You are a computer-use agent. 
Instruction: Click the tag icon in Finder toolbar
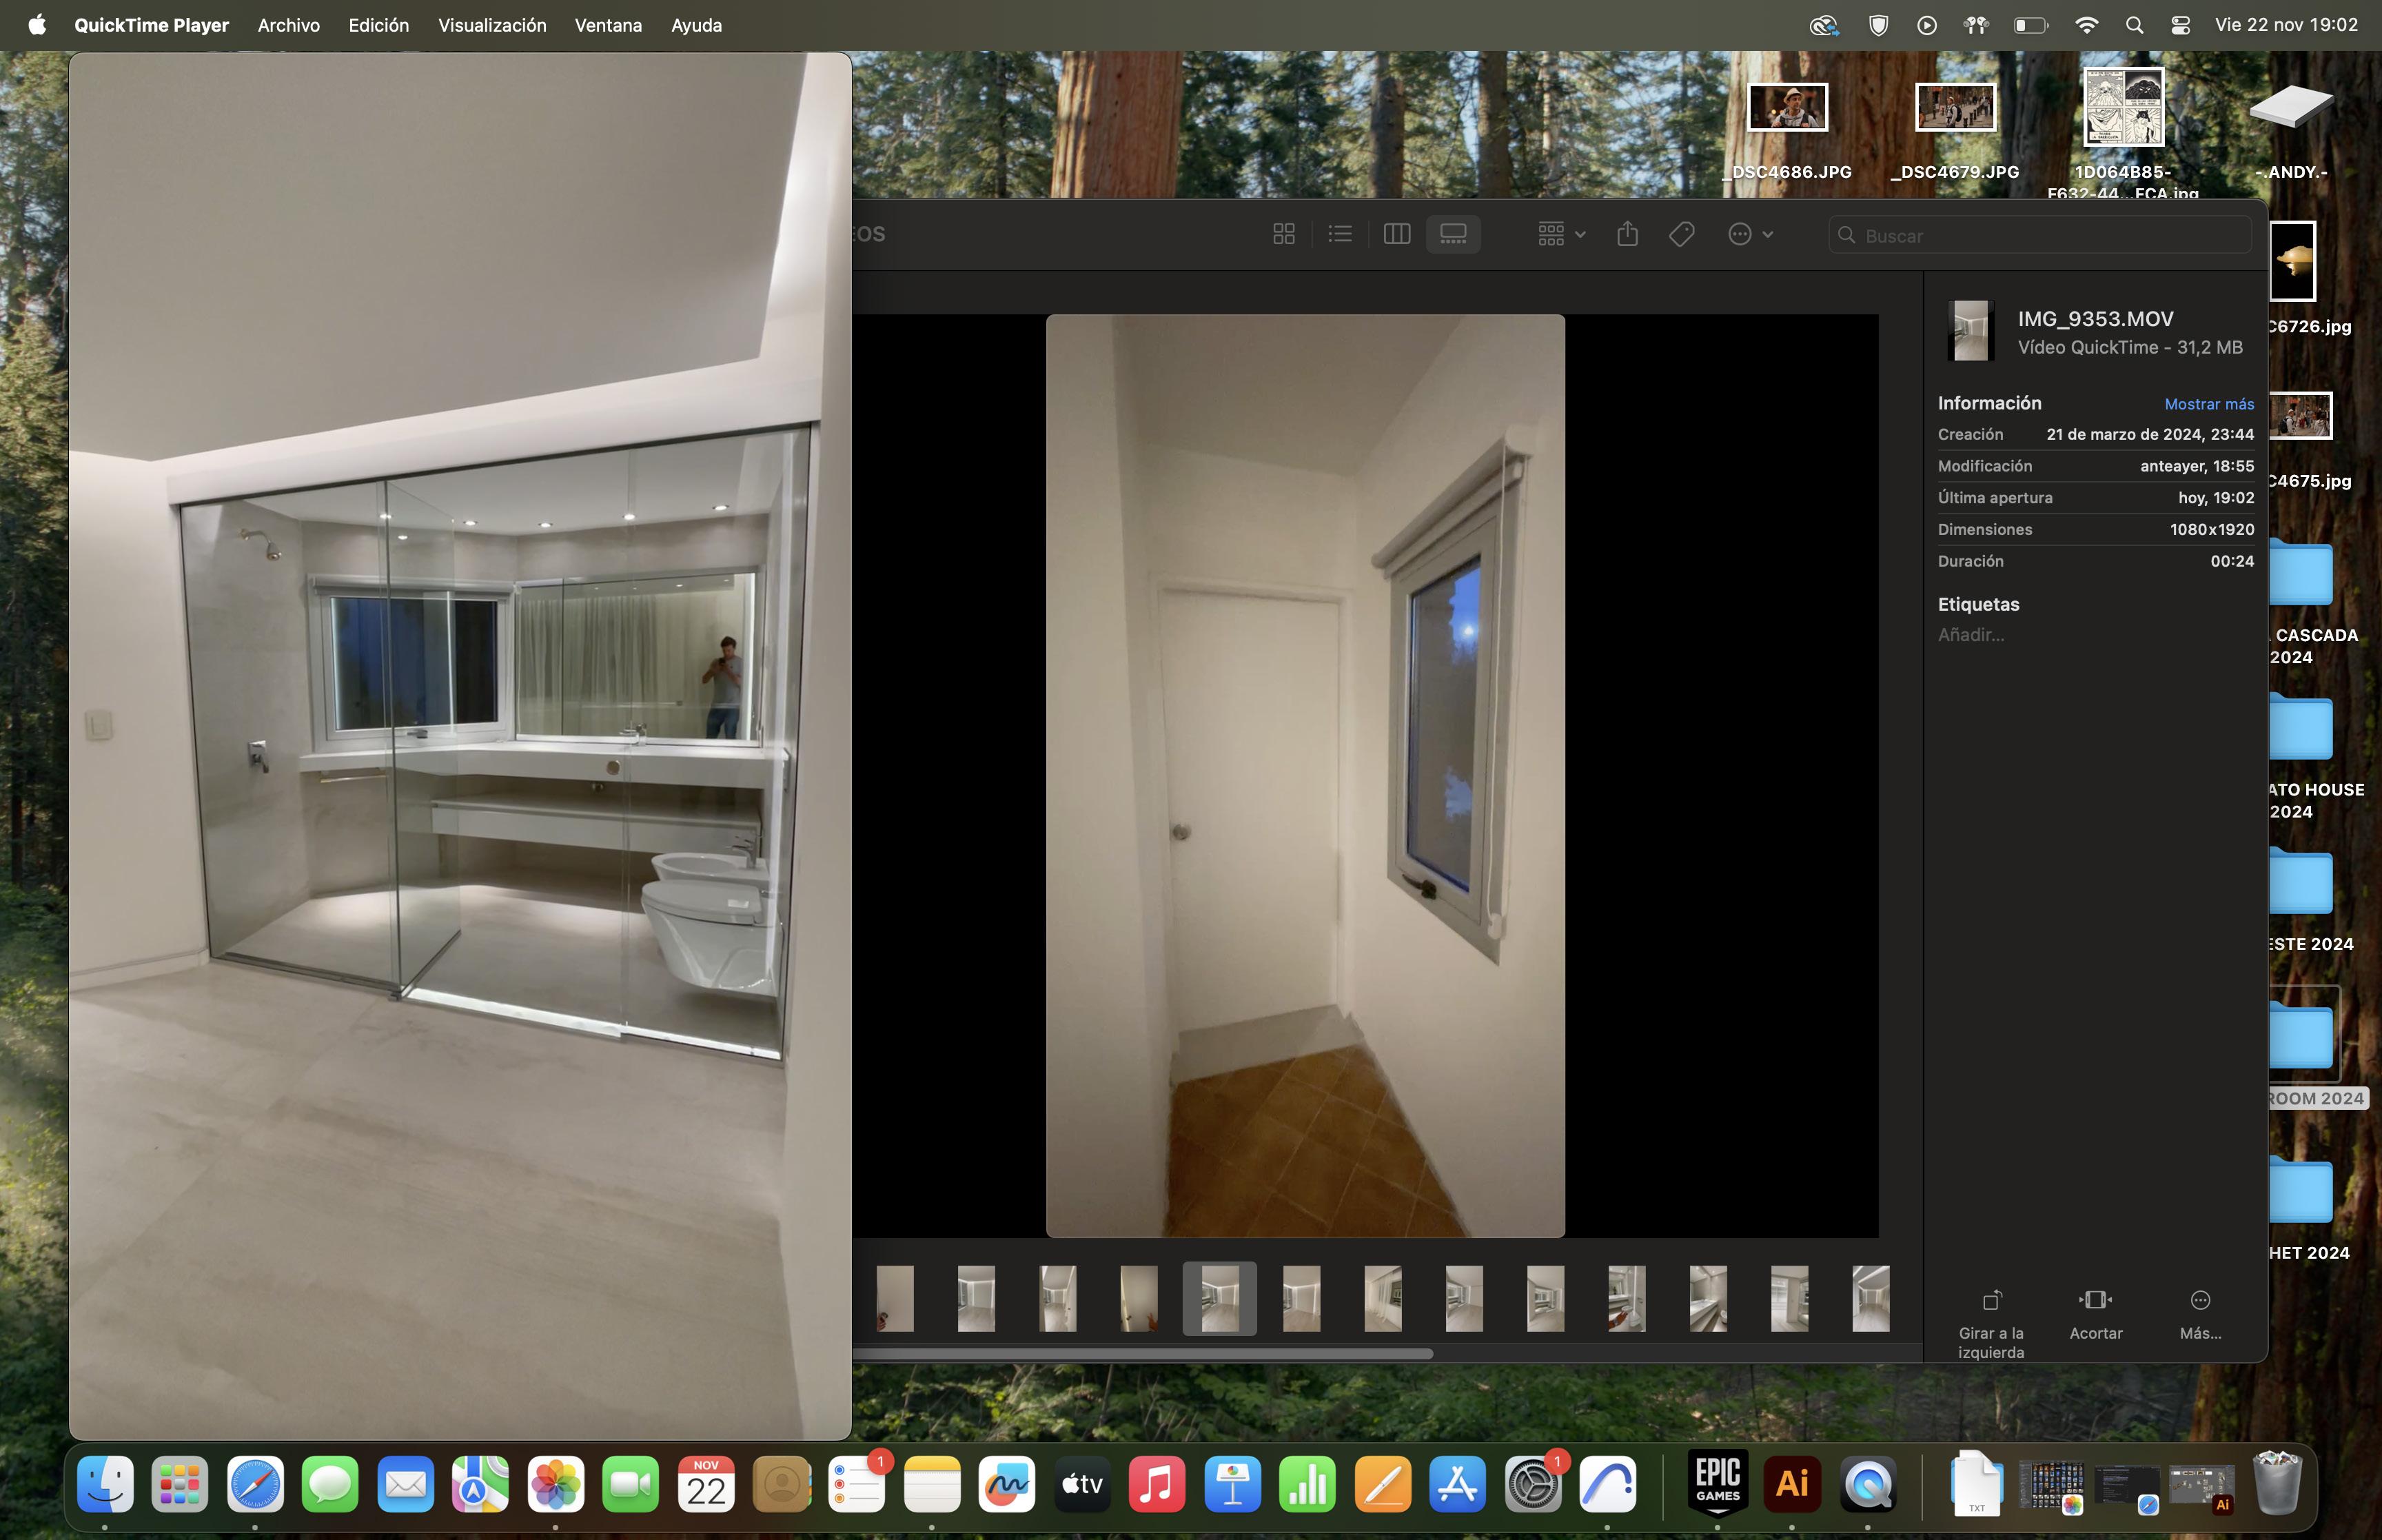click(1681, 234)
